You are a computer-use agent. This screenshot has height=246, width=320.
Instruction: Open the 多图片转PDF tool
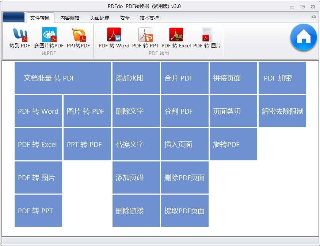point(49,39)
